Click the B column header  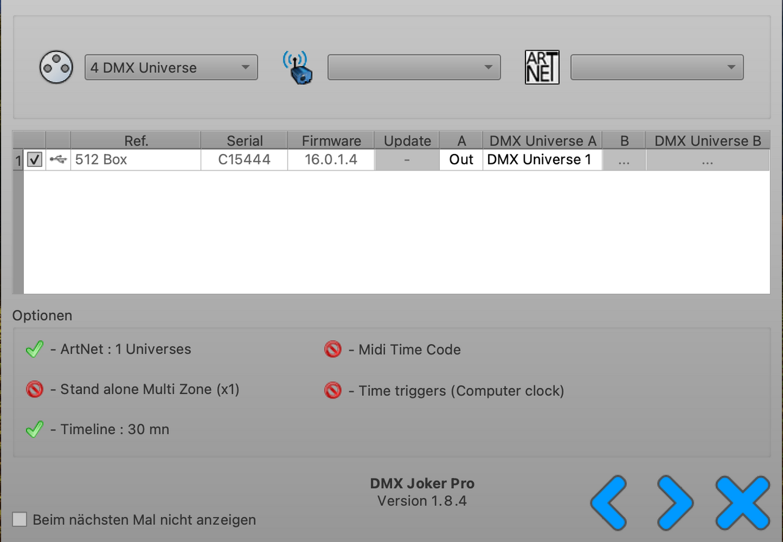pos(625,141)
